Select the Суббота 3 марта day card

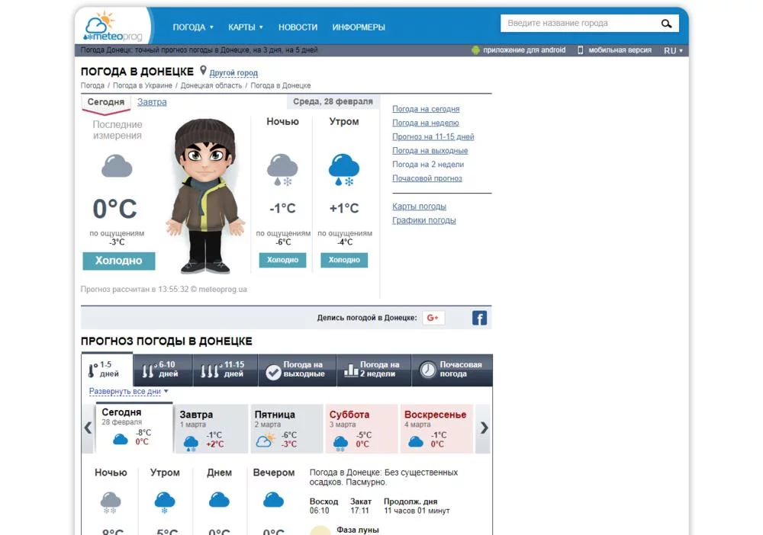coord(362,428)
